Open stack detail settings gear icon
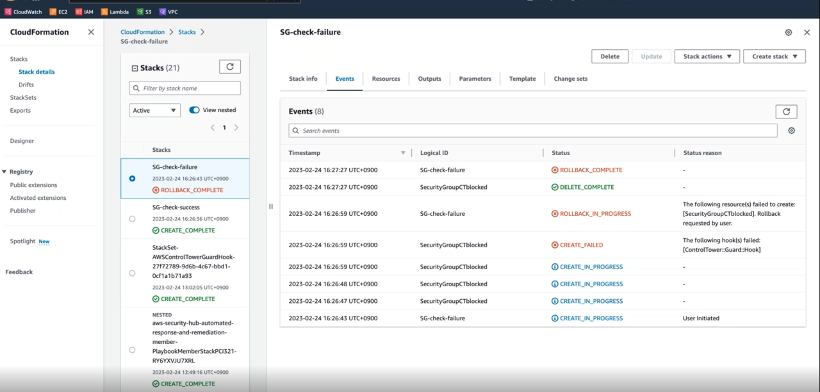The image size is (820, 392). coord(789,33)
